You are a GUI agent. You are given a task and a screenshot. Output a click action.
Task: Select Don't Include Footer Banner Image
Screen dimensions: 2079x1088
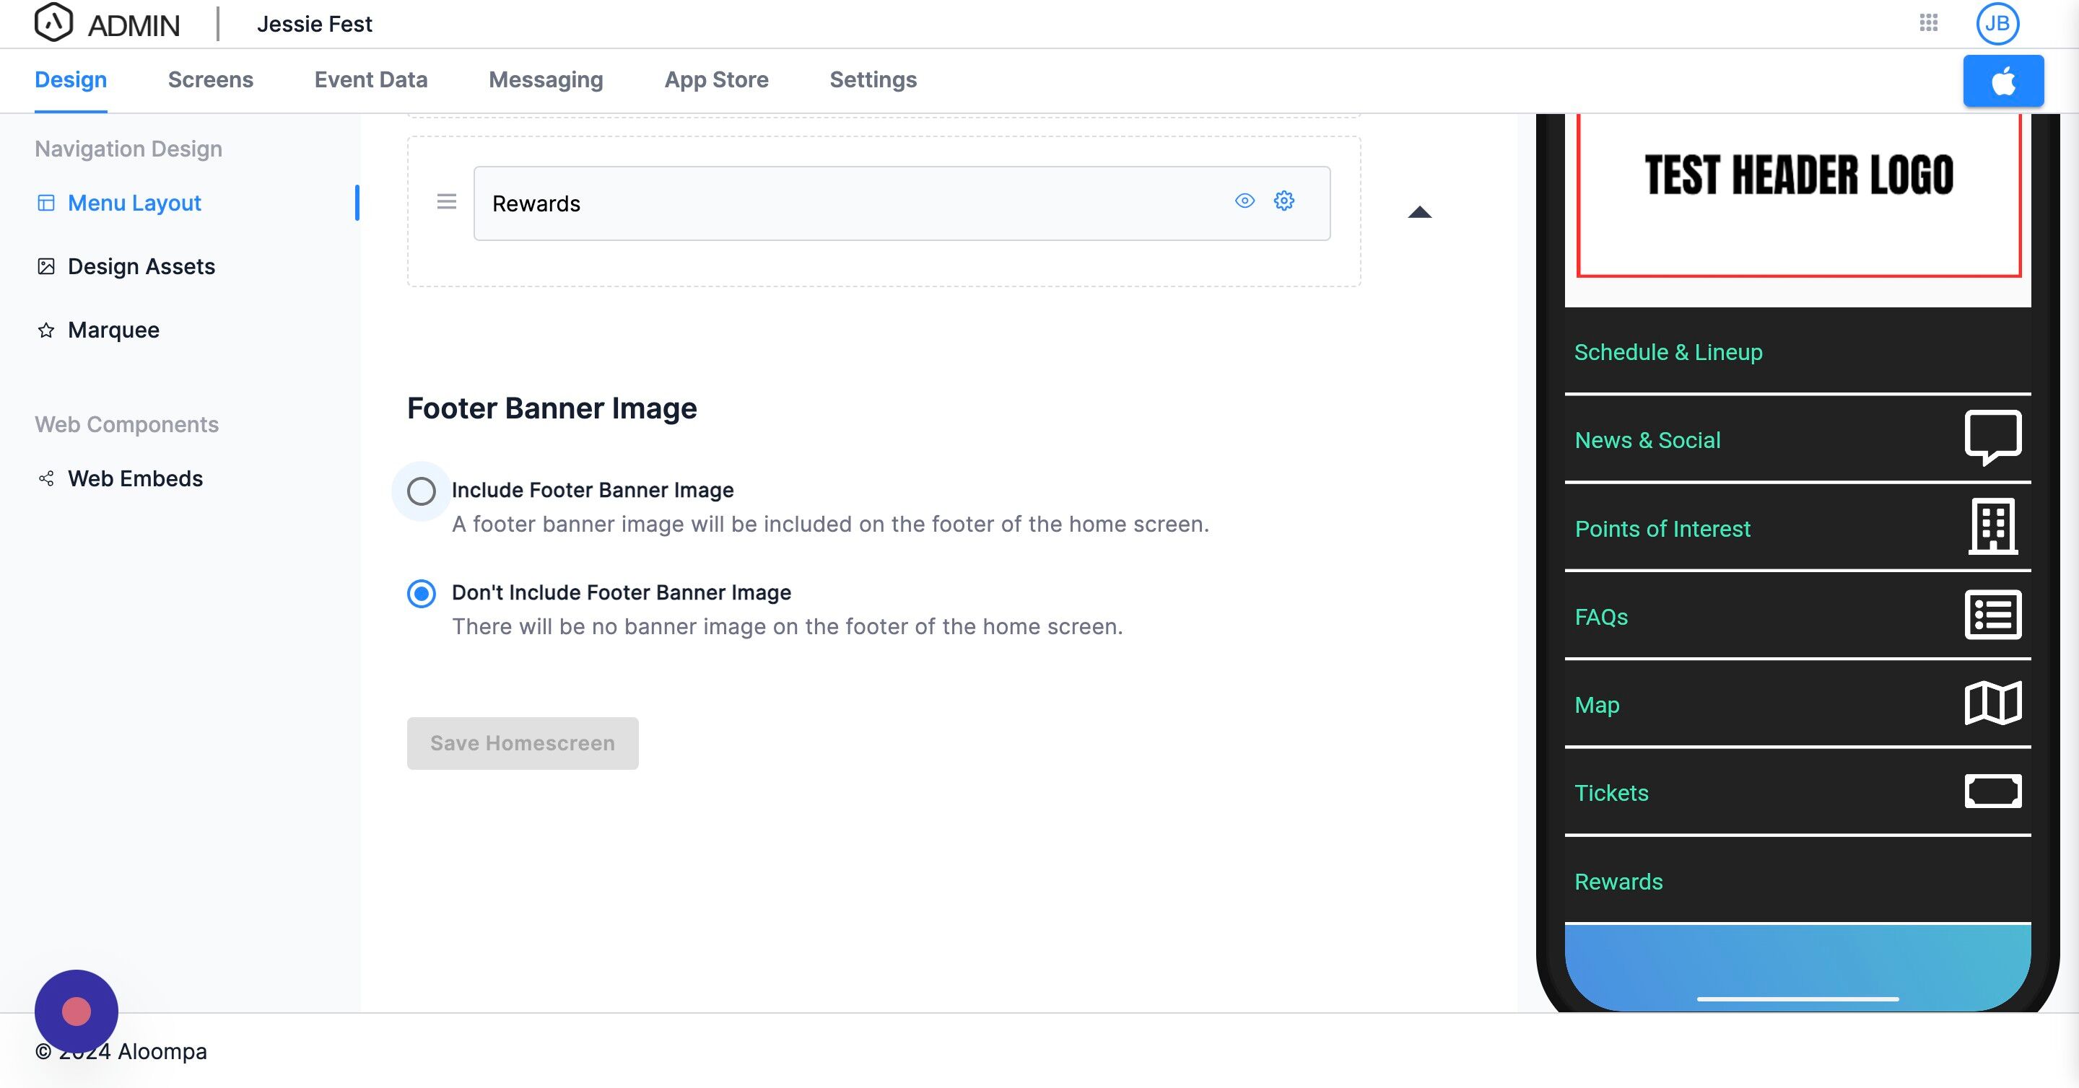point(422,594)
